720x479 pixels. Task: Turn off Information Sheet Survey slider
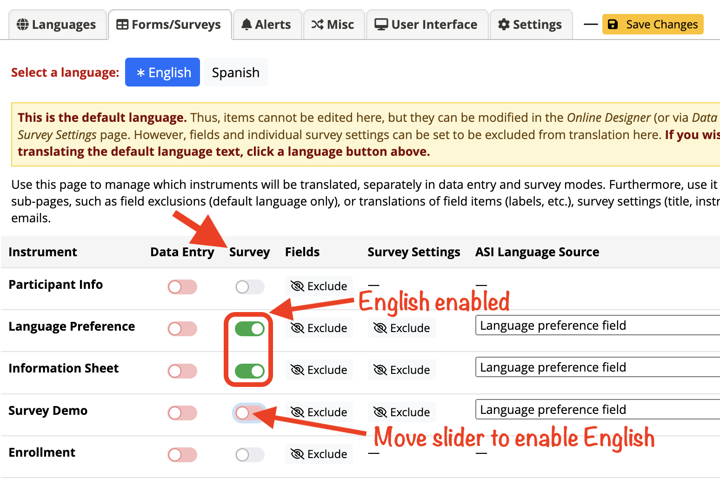pyautogui.click(x=250, y=371)
